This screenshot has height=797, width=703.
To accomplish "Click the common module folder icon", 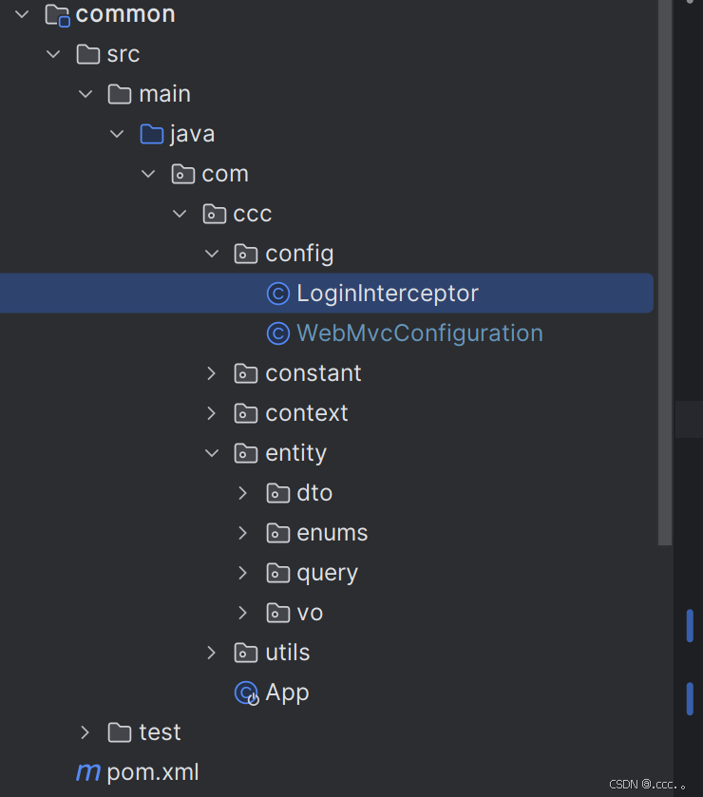I will (57, 15).
